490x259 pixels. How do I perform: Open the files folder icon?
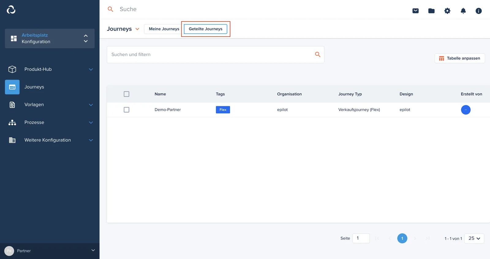[x=432, y=11]
